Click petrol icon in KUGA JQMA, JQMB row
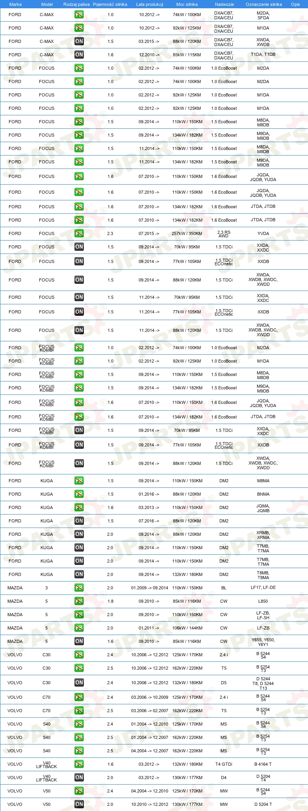The height and width of the screenshot is (811, 308). [79, 507]
